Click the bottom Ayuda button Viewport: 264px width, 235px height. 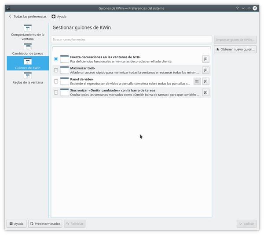point(16,224)
